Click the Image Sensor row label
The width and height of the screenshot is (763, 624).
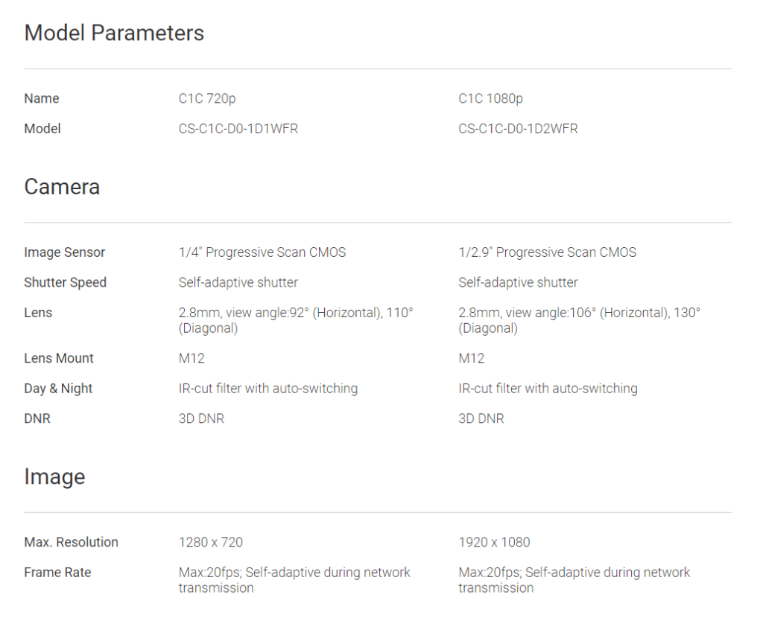(65, 252)
